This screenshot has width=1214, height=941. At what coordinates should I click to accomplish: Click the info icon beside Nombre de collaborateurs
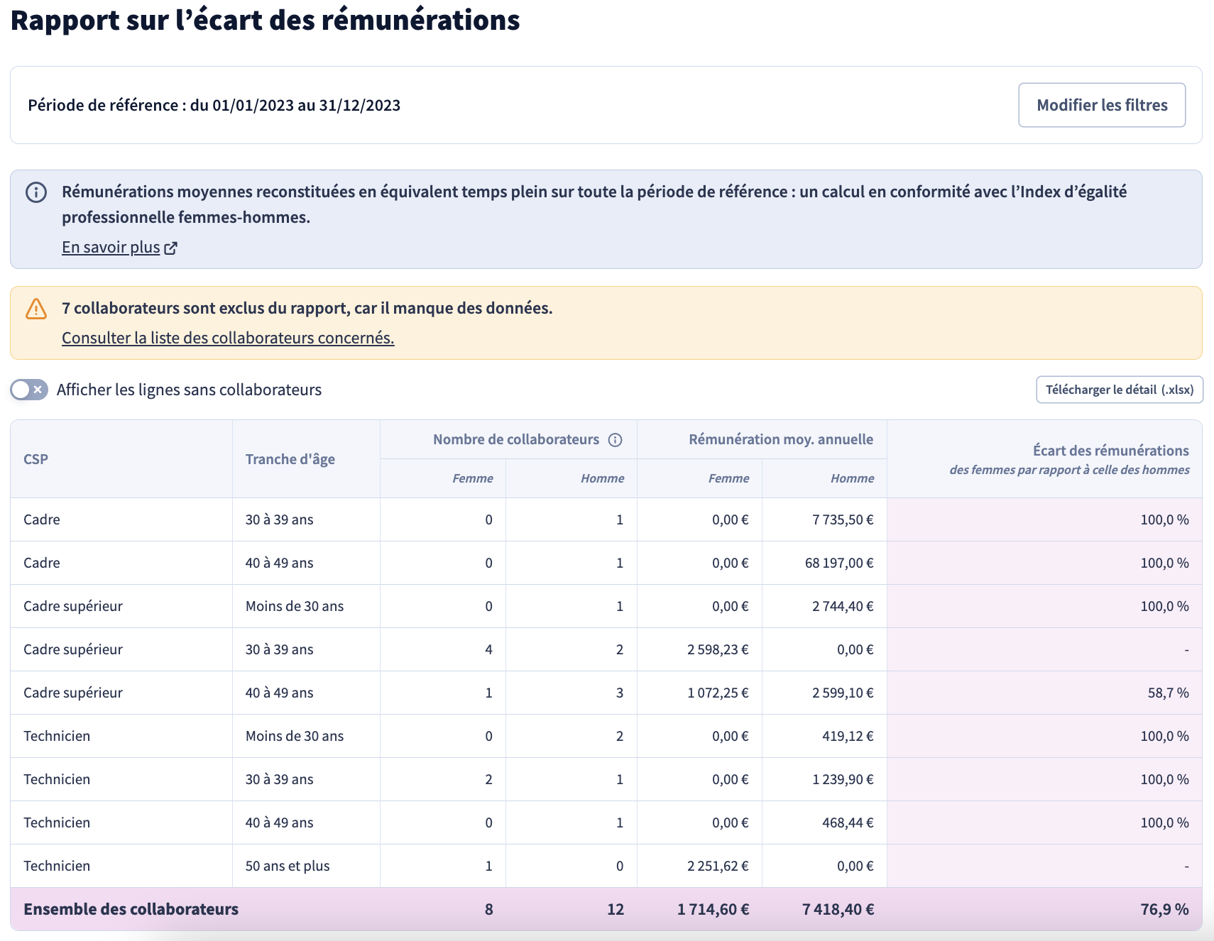click(x=616, y=440)
